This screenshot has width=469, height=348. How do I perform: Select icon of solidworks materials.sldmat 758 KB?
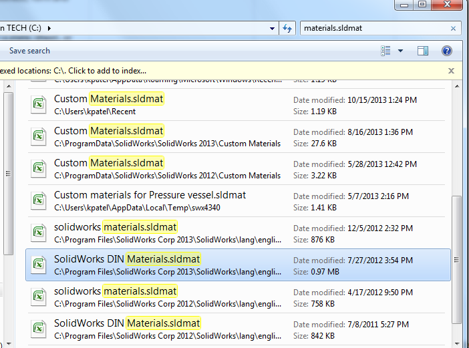coord(39,297)
